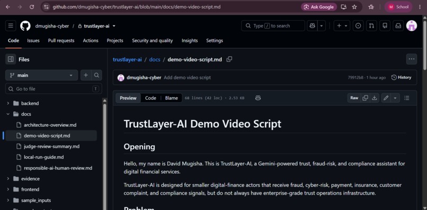Bookmark this page with star icon
Viewport: 427px width, 210px height.
click(x=354, y=7)
